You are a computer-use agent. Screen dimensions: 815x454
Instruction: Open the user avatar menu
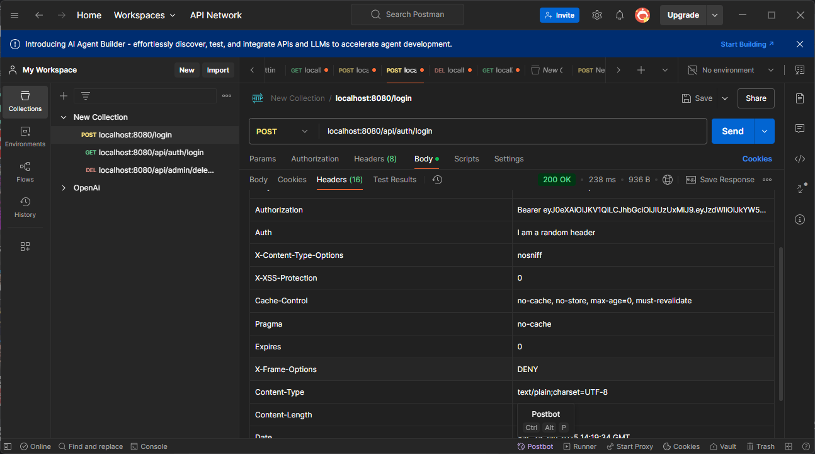(642, 15)
